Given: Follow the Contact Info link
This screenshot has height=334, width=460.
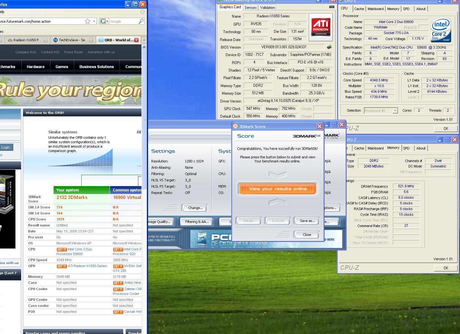Looking at the screenshot, I should click(50, 52).
